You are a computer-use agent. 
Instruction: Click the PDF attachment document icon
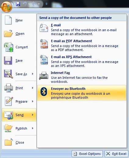(x=44, y=44)
